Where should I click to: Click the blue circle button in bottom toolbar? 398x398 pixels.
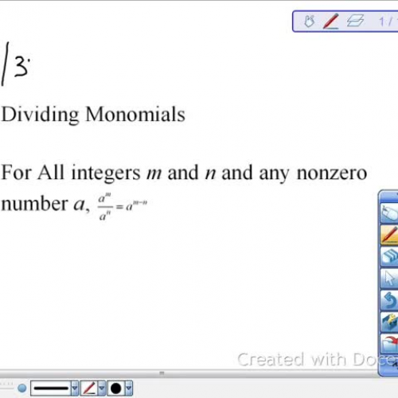coord(22,388)
